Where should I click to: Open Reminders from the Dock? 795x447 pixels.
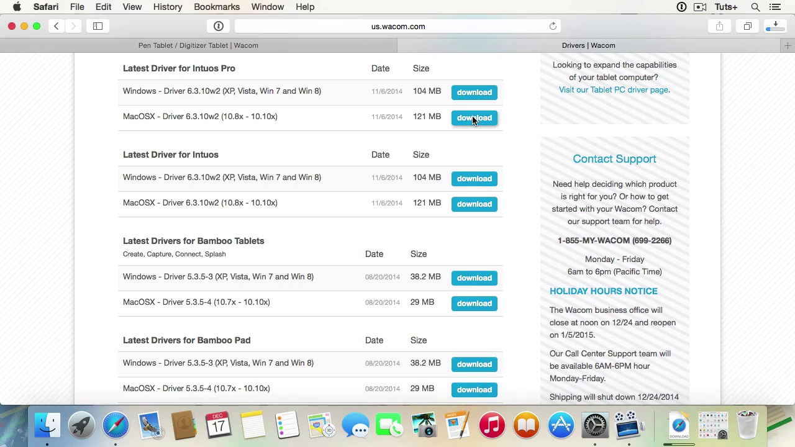(286, 425)
